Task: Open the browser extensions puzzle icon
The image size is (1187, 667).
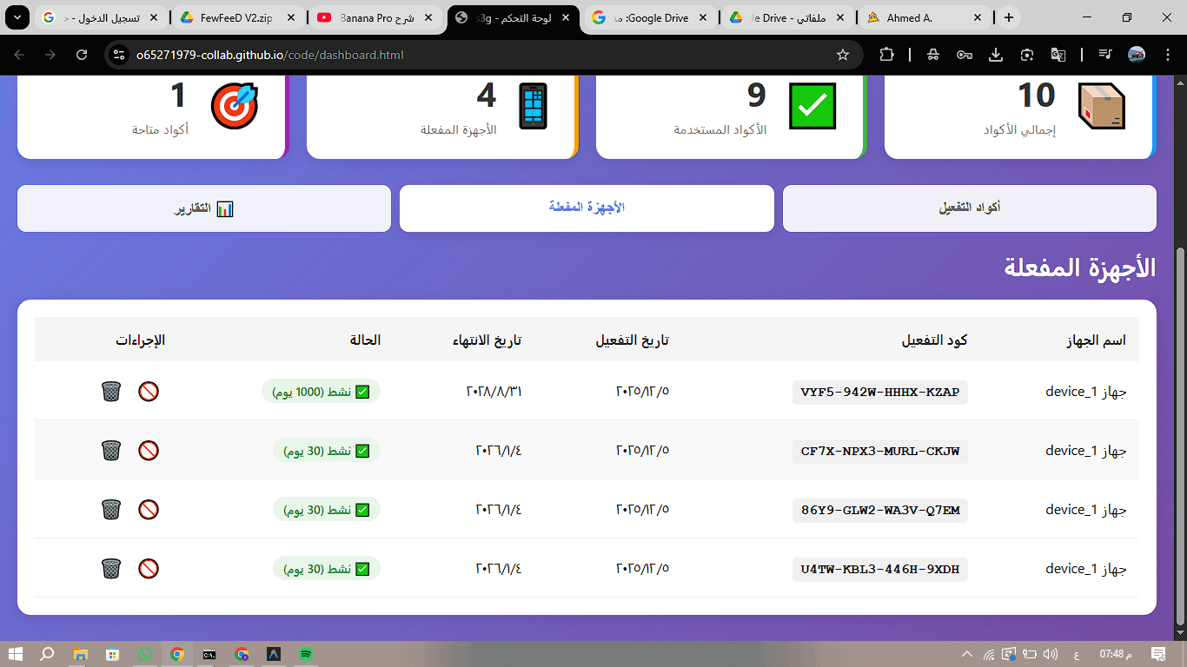Action: coord(886,55)
